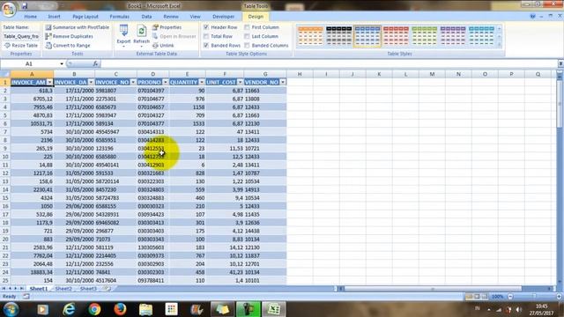Open the Developer ribbon tab
Screen dimensions: 564x317
[x=223, y=17]
